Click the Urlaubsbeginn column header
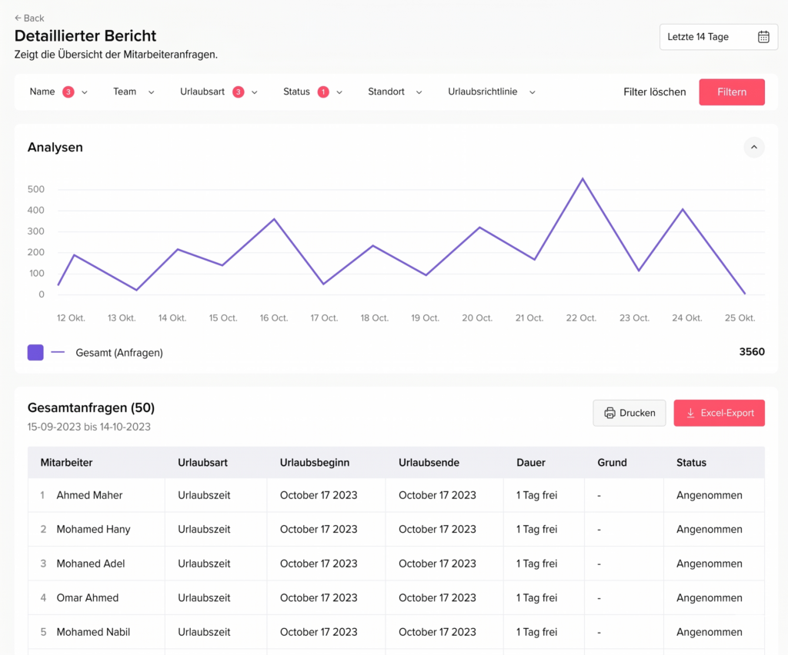The image size is (788, 655). tap(315, 463)
